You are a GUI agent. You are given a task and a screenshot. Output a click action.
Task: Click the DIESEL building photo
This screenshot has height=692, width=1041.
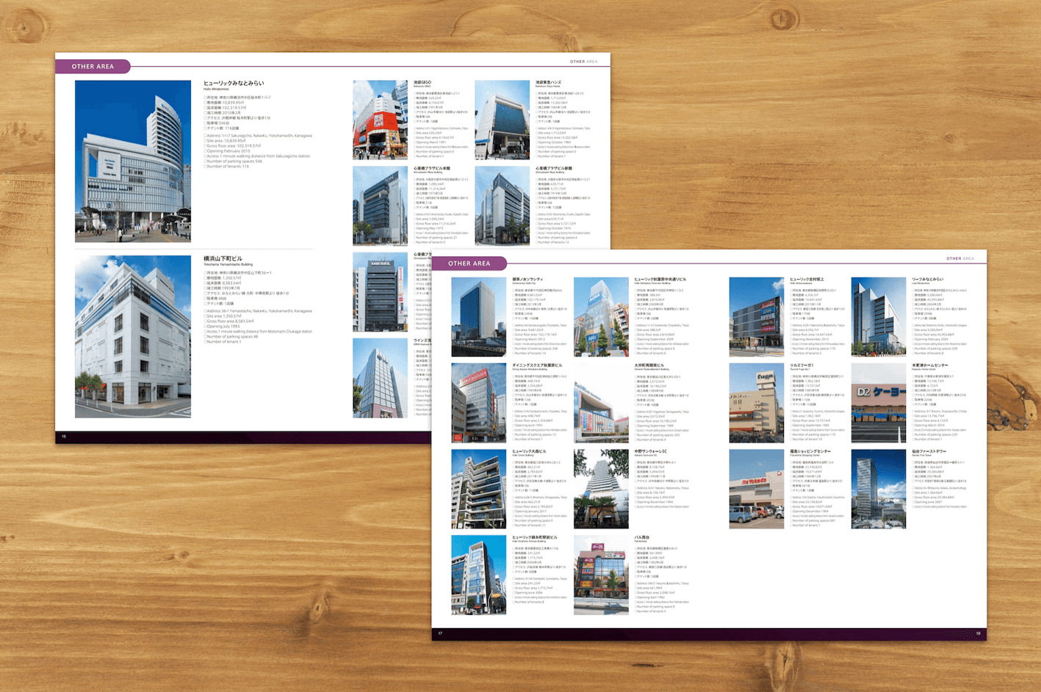click(380, 292)
